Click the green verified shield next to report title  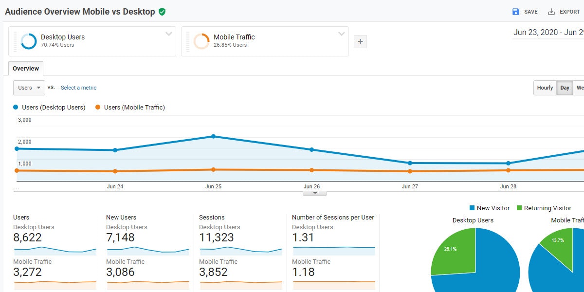161,11
